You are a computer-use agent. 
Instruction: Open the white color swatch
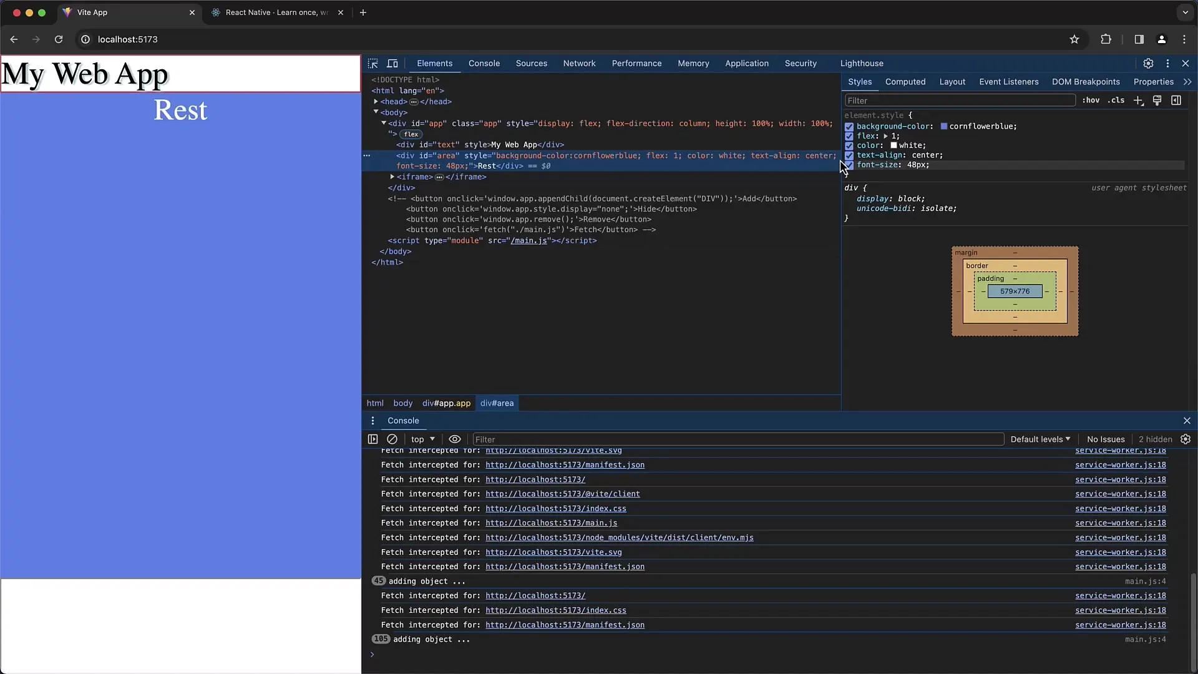[894, 145]
